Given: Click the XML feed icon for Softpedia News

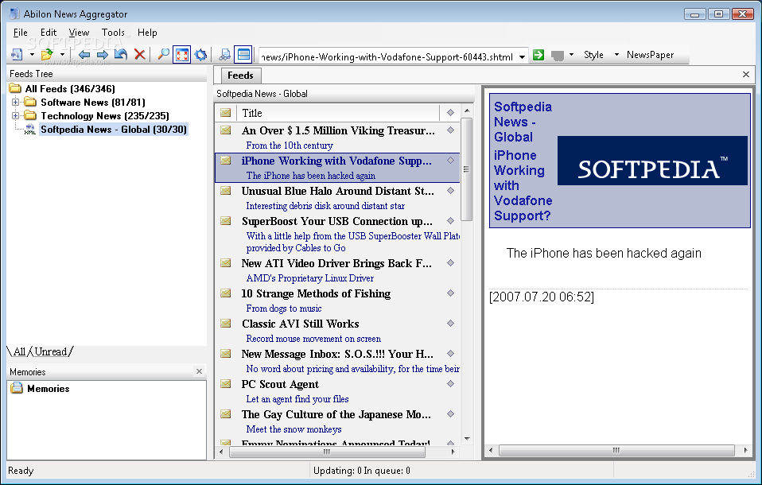Looking at the screenshot, I should (x=30, y=130).
